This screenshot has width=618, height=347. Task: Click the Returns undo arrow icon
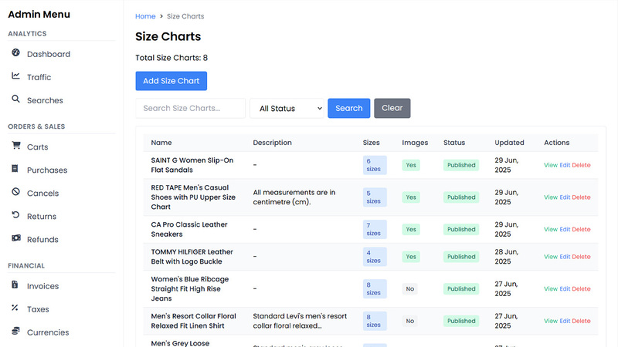[15, 215]
